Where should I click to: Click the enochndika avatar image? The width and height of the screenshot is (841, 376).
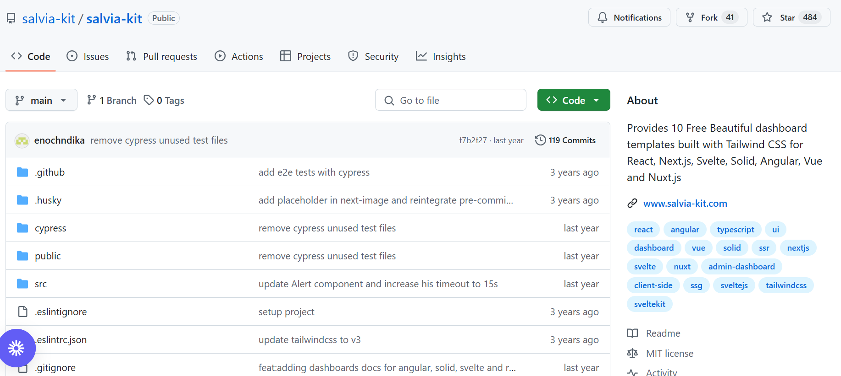(x=22, y=140)
